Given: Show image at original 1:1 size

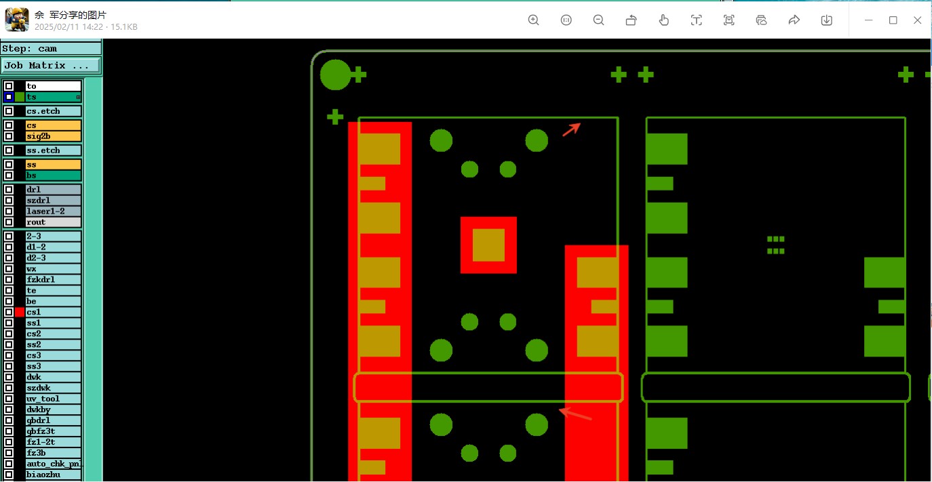Looking at the screenshot, I should (x=566, y=20).
